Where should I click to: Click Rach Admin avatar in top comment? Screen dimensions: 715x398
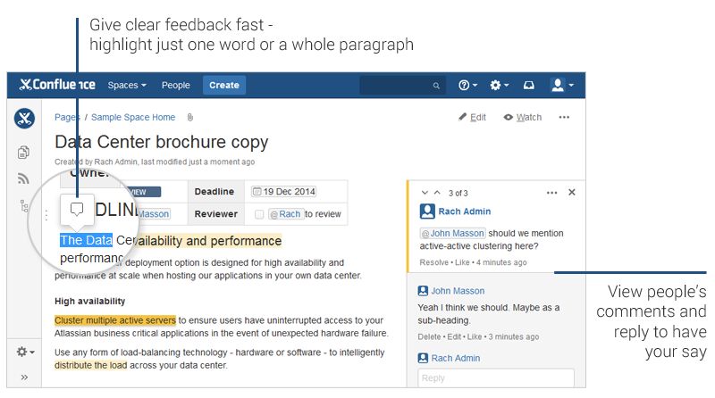(427, 211)
